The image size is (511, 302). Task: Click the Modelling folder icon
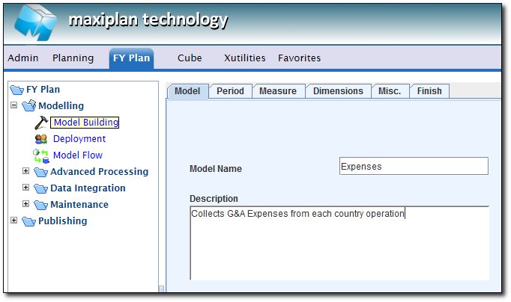pos(28,106)
